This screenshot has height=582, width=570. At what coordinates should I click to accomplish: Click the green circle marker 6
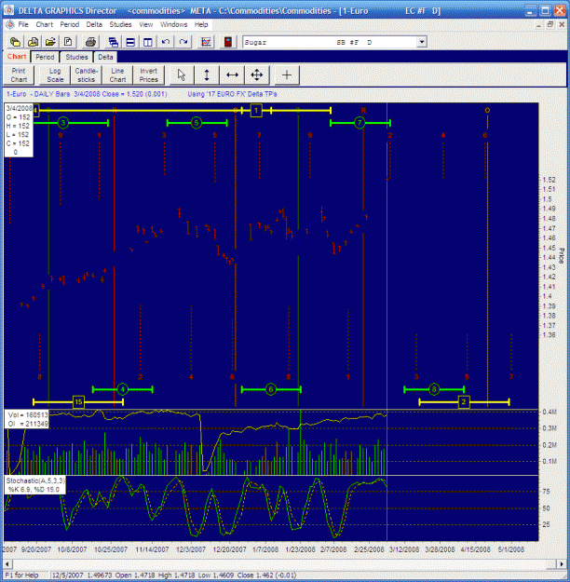[271, 389]
